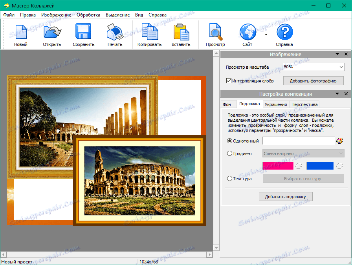Click the 1024x768 size in status bar

tap(148, 261)
